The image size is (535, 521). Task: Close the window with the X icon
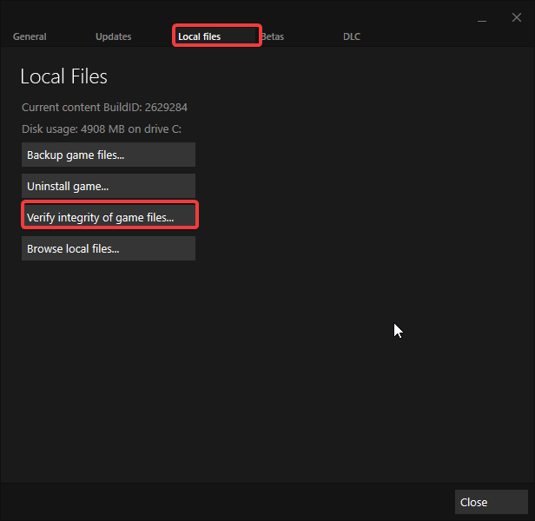coord(517,17)
